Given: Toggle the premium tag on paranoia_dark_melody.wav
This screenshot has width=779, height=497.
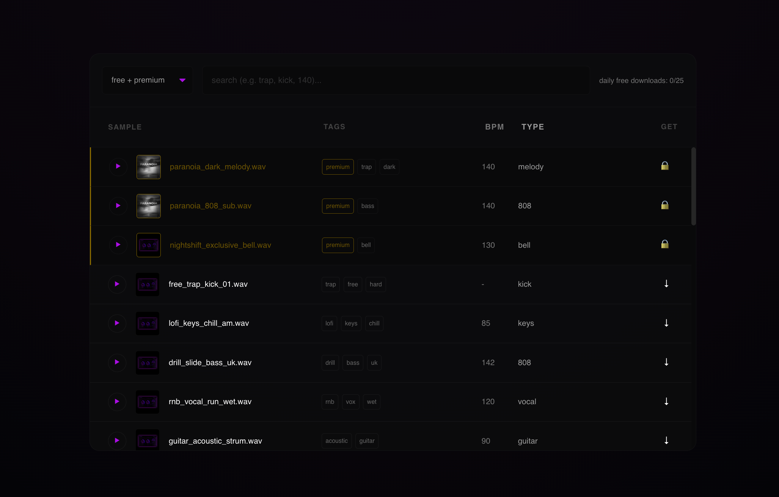Looking at the screenshot, I should click(338, 167).
